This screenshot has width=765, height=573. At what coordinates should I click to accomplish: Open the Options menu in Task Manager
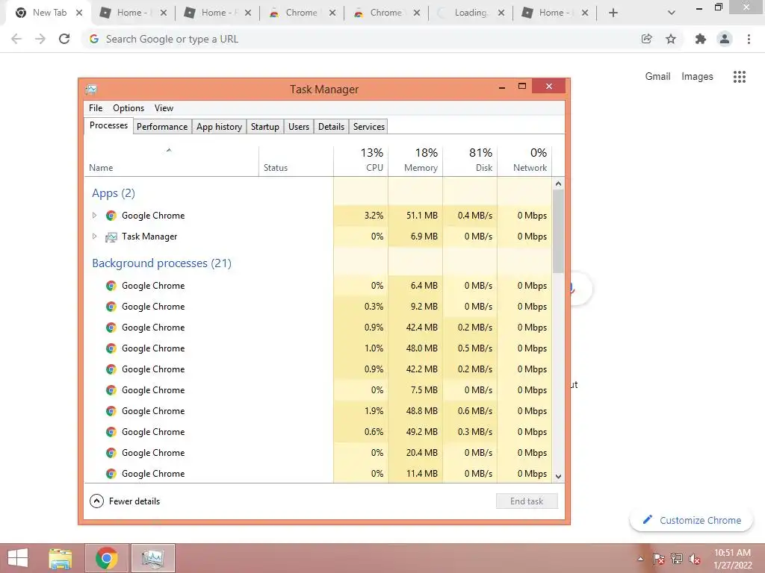128,108
